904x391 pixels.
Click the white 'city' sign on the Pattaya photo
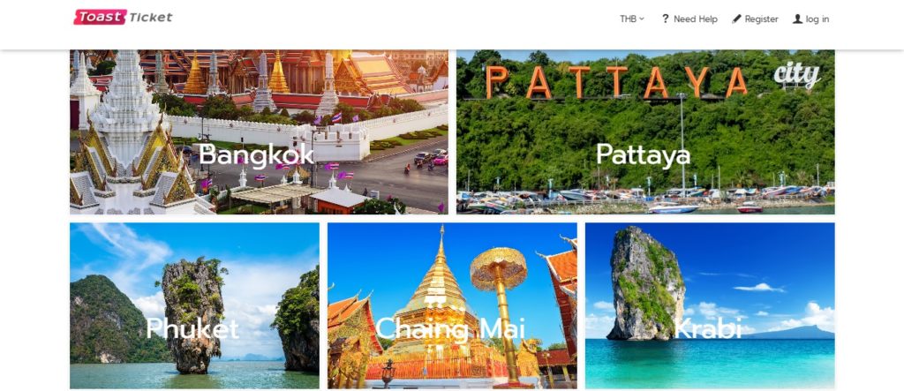click(797, 74)
